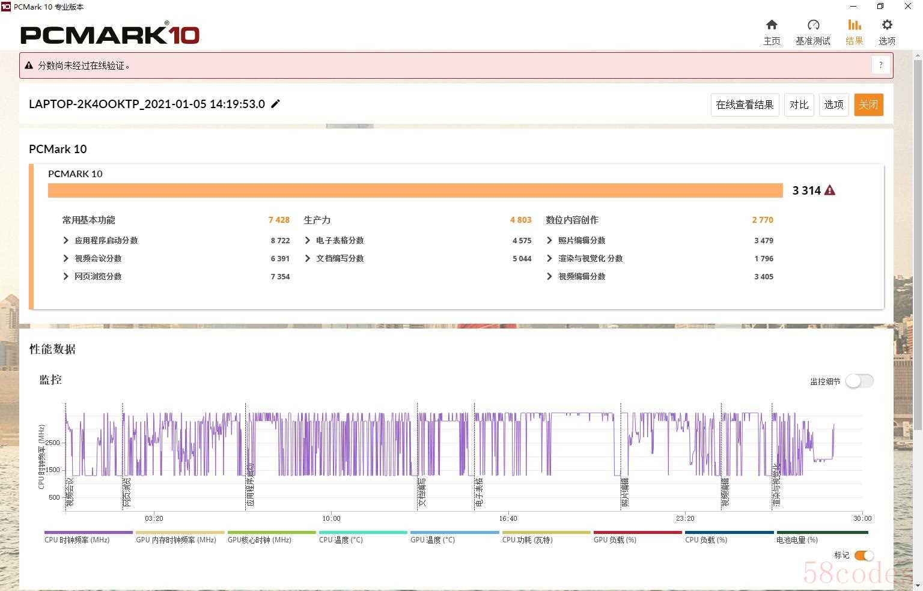Click the warning triangle beside score 3 314
This screenshot has width=923, height=591.
pos(830,190)
